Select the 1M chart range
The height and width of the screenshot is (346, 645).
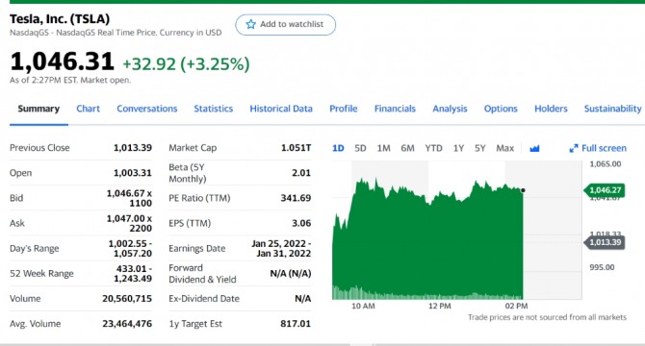coord(383,148)
